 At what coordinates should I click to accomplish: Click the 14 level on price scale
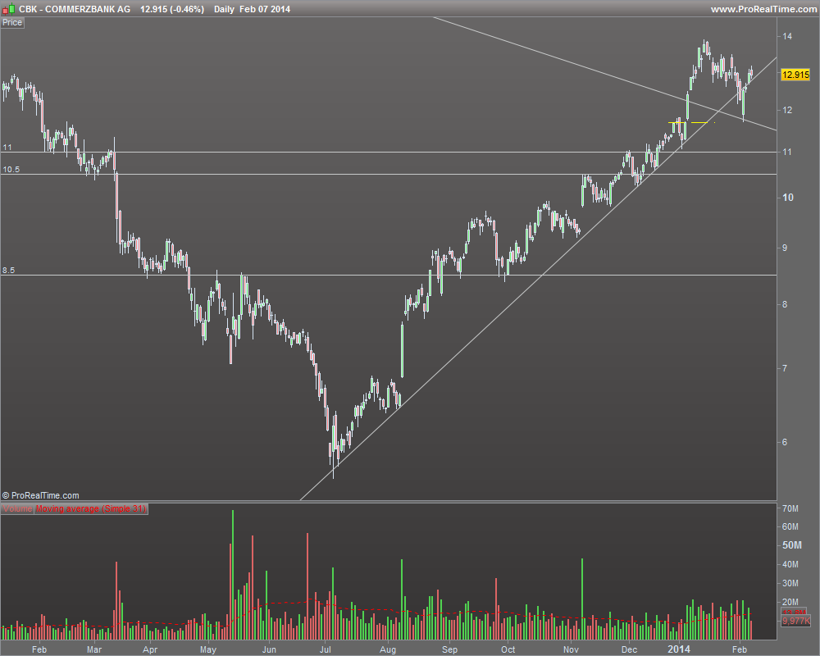click(787, 36)
